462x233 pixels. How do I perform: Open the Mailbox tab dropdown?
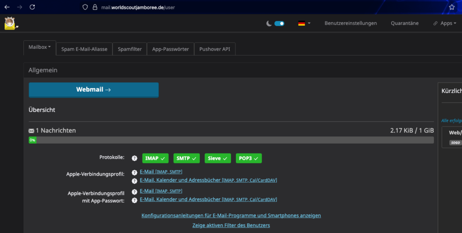pos(40,47)
